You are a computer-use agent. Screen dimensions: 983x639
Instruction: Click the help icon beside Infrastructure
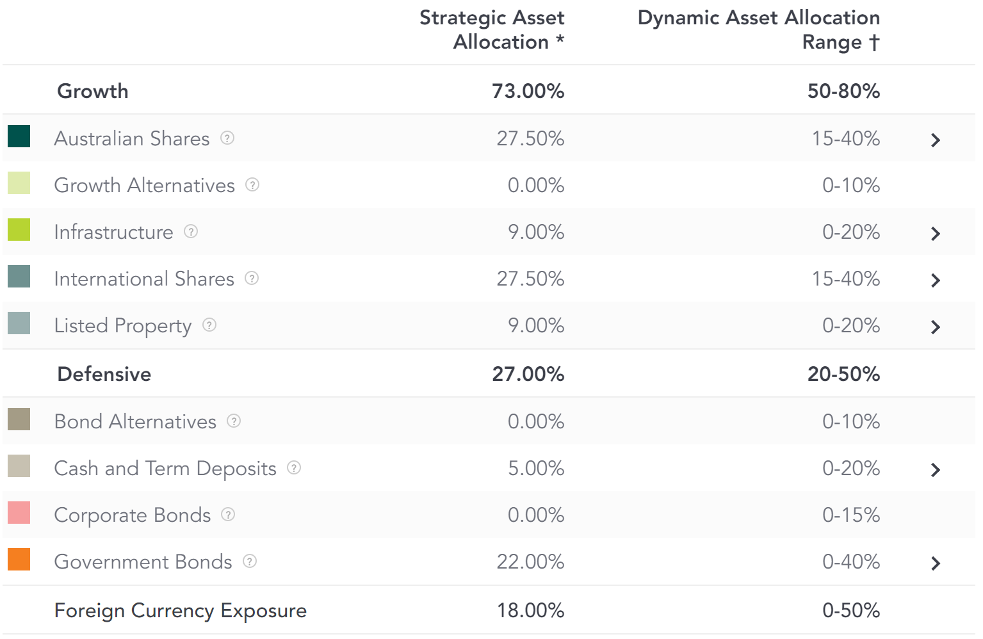191,231
